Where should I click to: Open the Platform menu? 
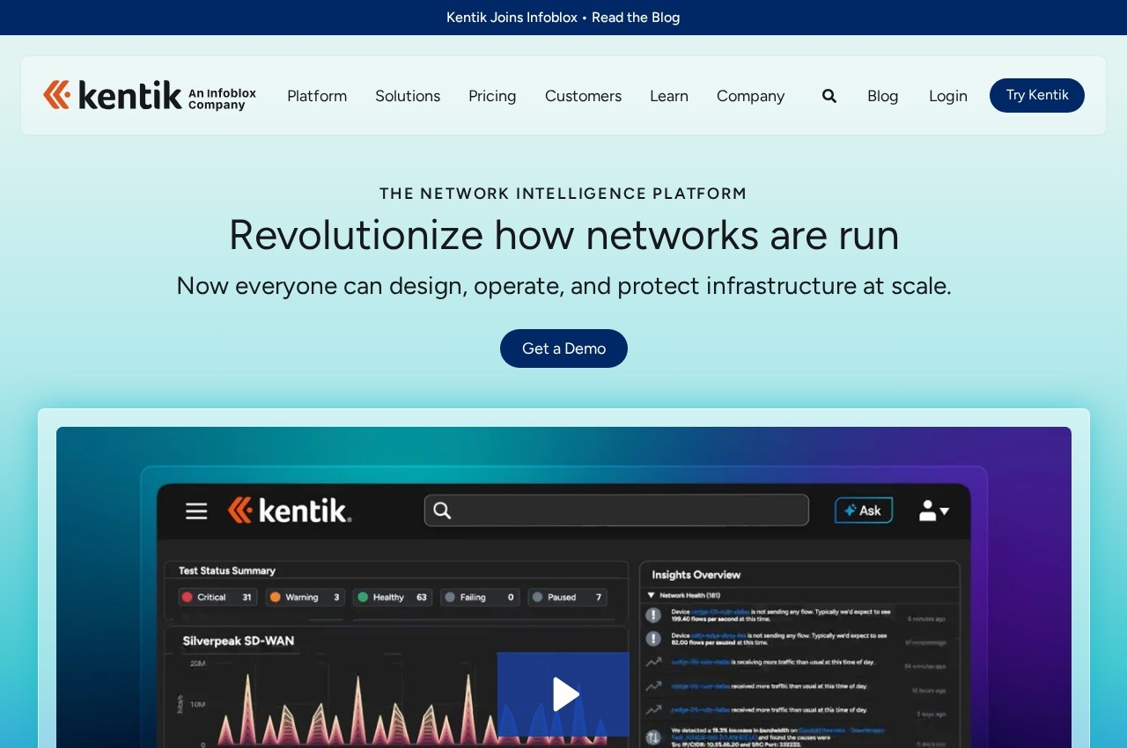click(317, 96)
